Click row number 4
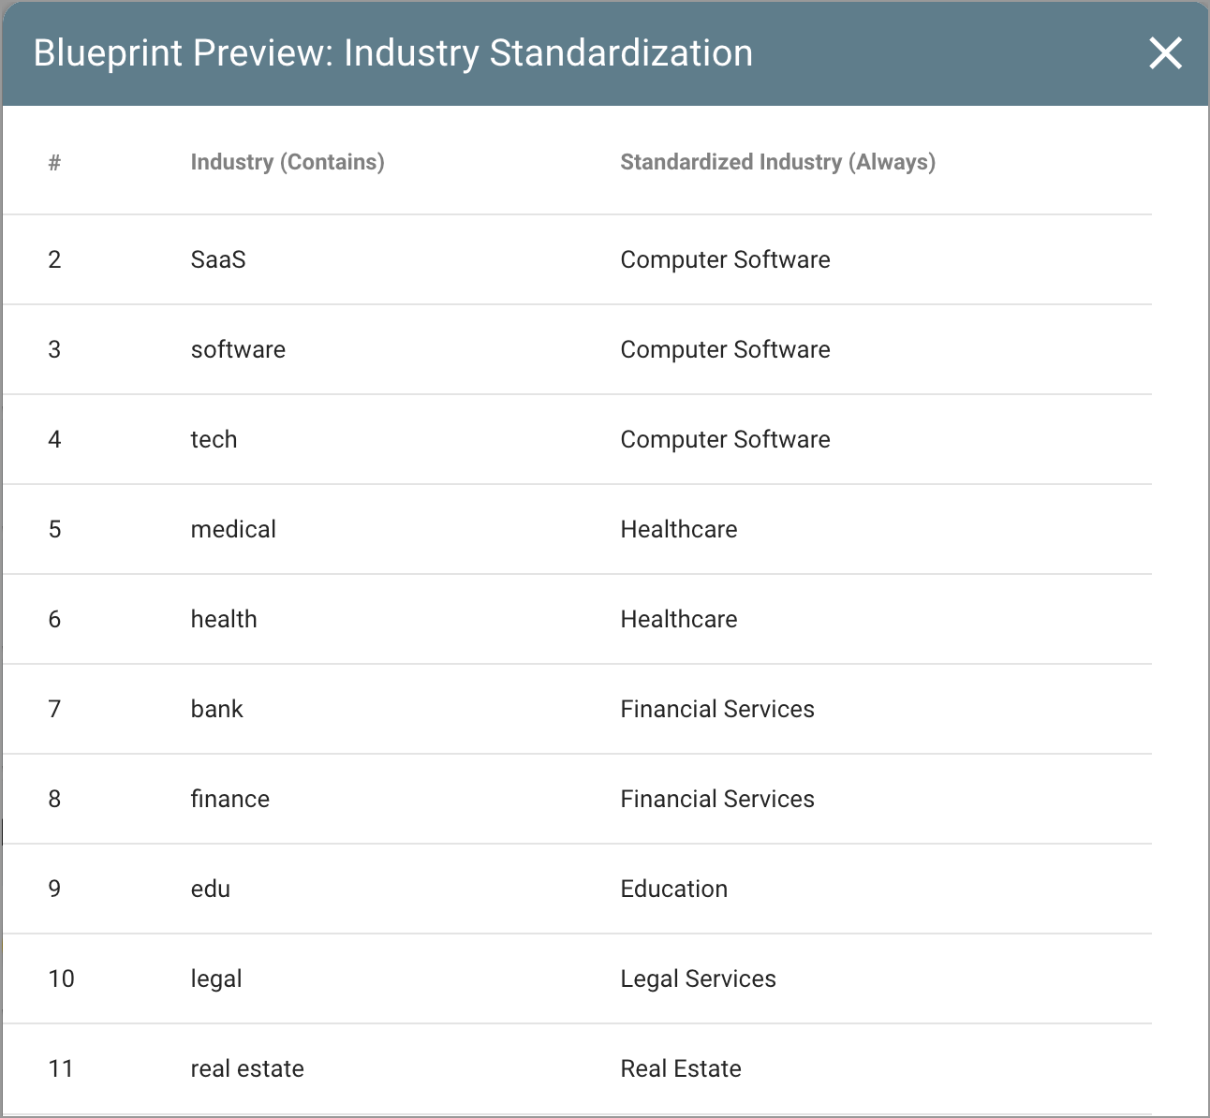 (54, 439)
